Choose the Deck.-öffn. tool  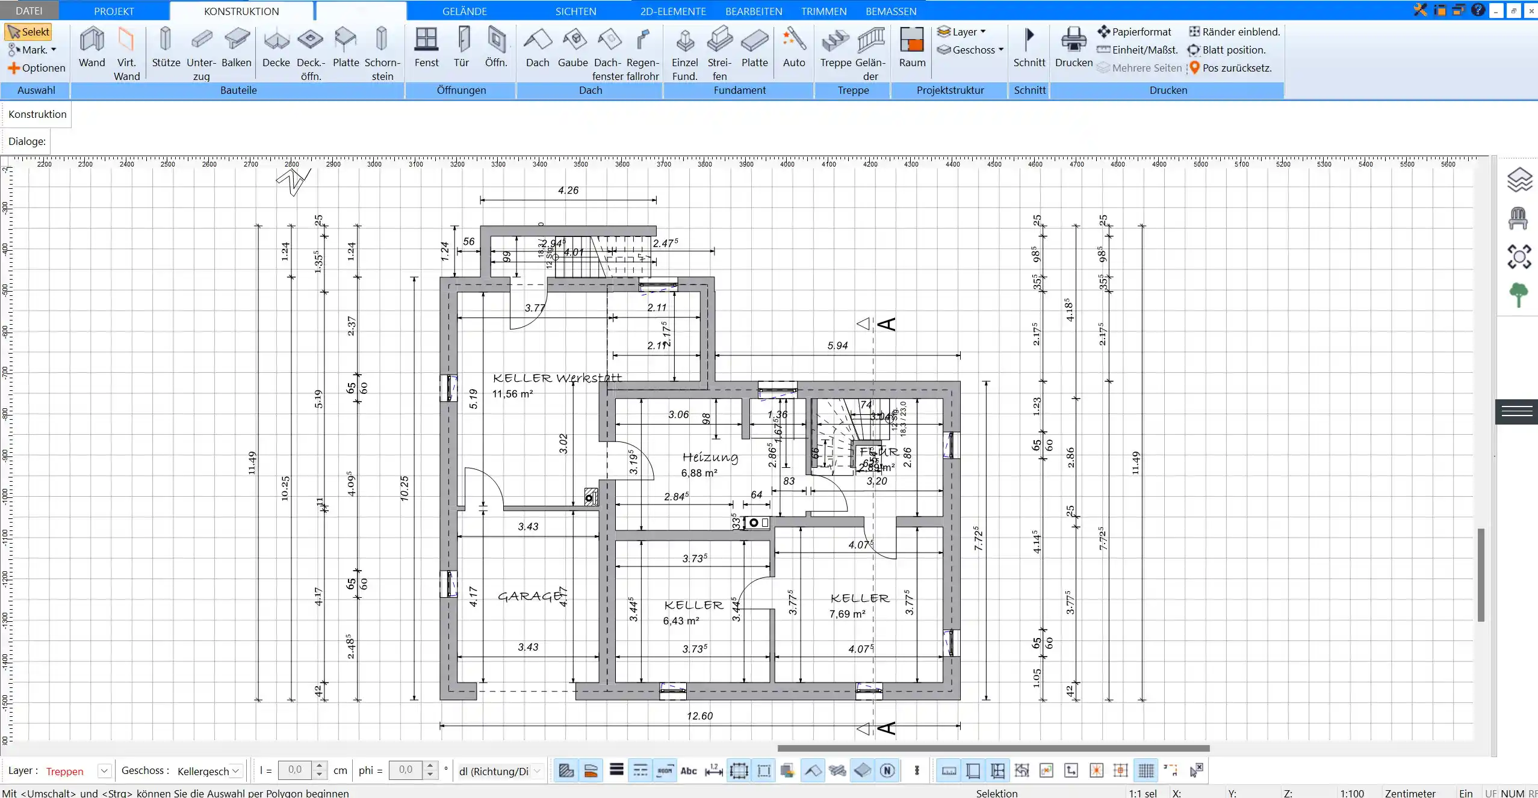point(311,54)
